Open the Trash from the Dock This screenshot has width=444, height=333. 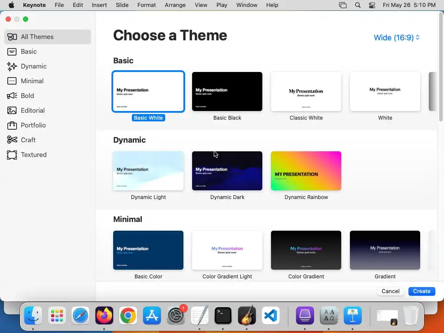(x=411, y=316)
